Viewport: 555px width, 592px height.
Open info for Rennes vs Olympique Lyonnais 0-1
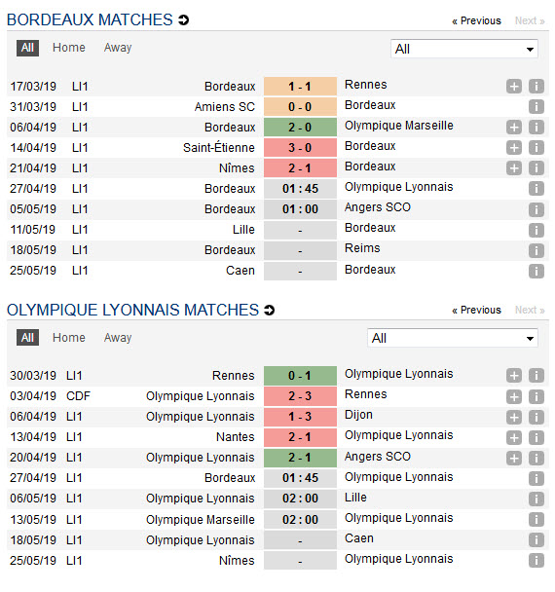536,376
